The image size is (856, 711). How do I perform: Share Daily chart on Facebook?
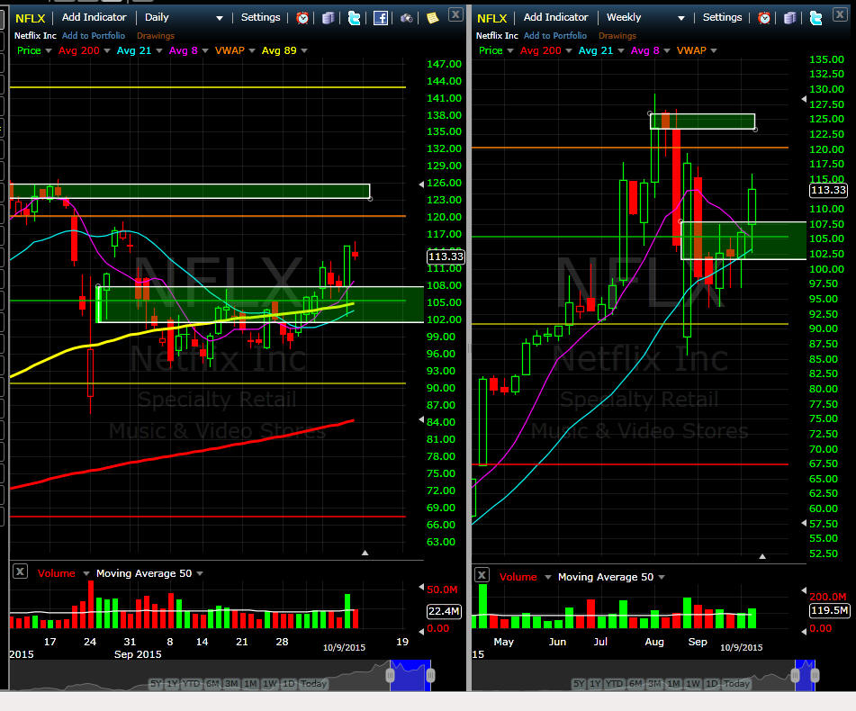point(381,18)
